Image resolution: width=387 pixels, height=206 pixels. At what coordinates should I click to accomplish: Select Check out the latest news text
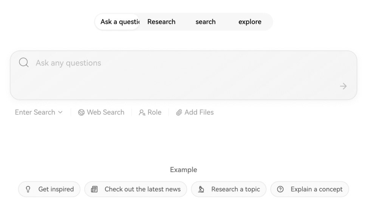[142, 189]
